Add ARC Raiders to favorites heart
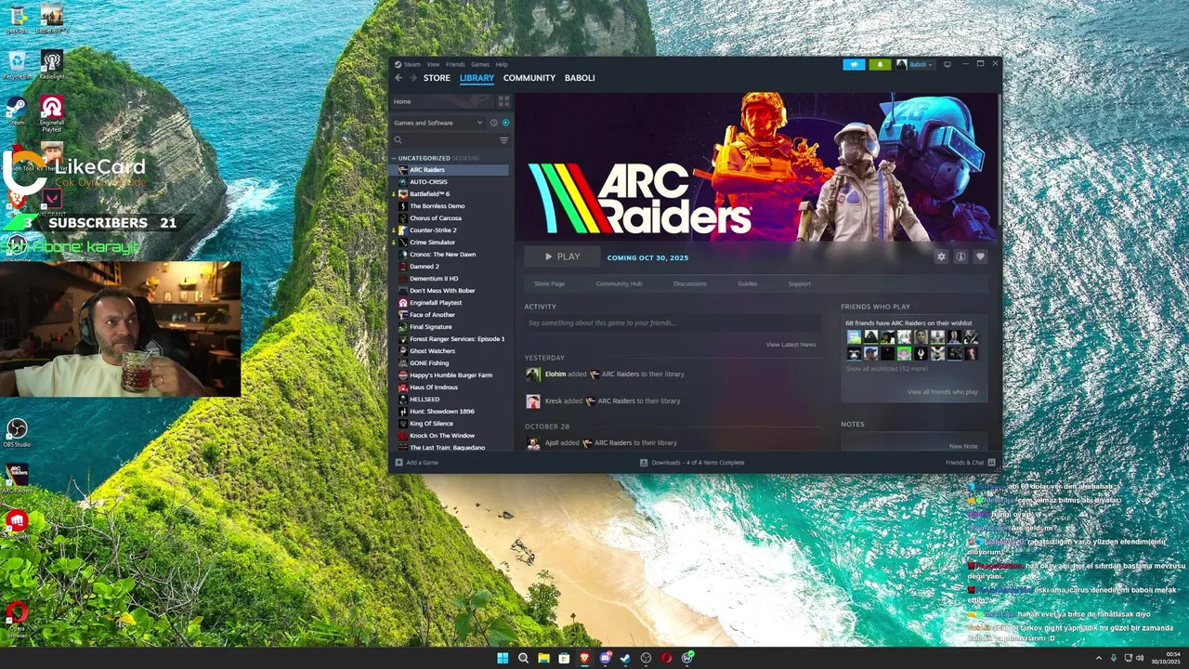 pyautogui.click(x=980, y=256)
